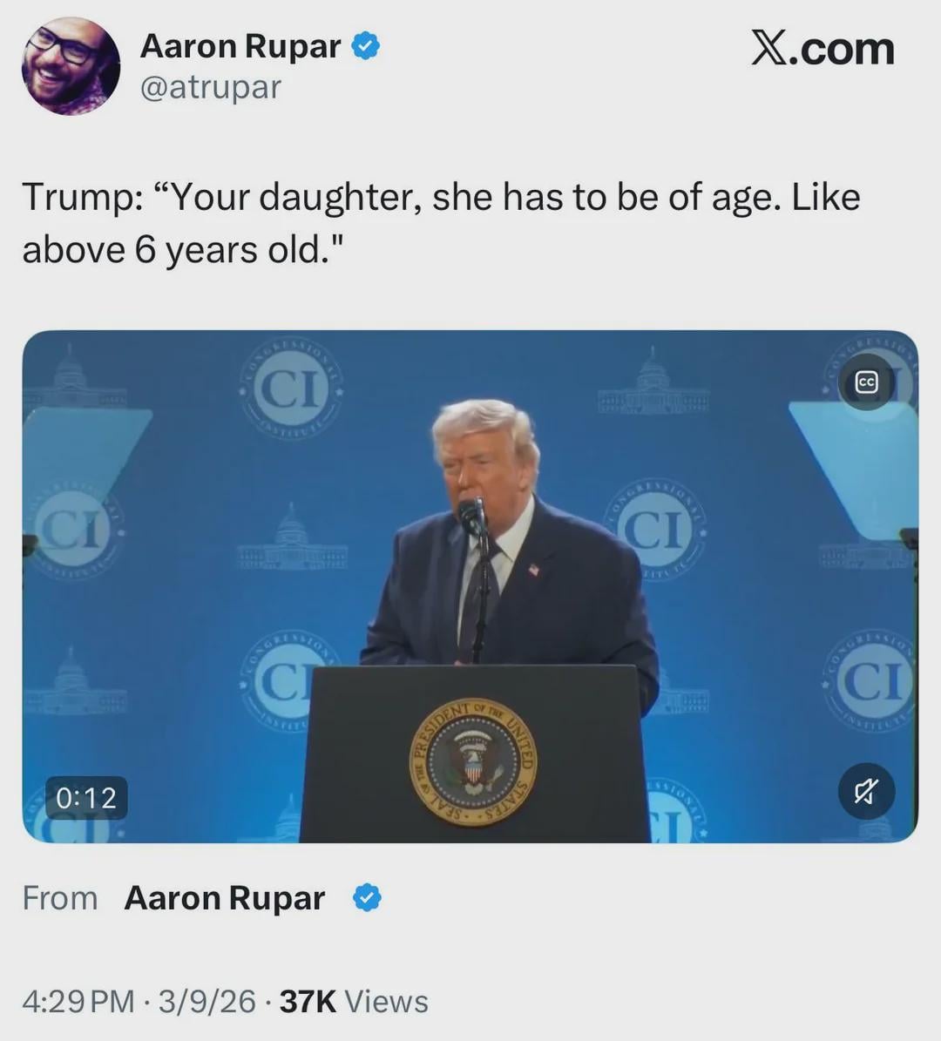The width and height of the screenshot is (941, 1041).
Task: Click the 0:12 video duration badge
Action: point(86,797)
